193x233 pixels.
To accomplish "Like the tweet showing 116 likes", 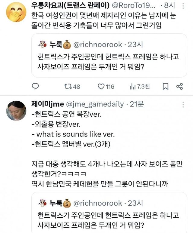I will (101, 87).
